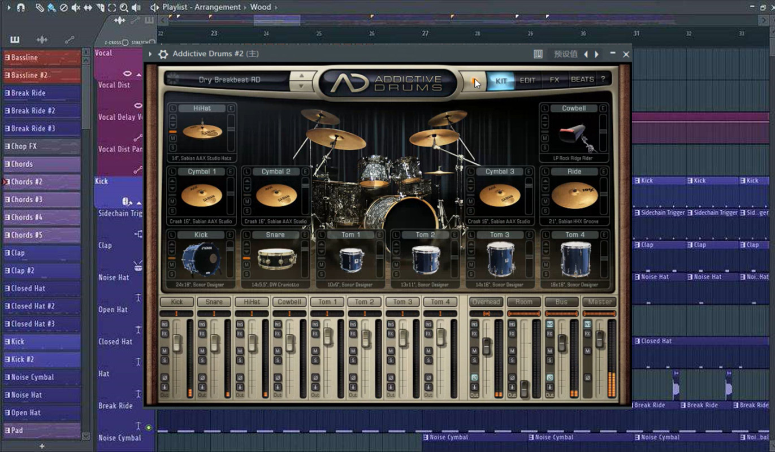Switch to the BEATS page
The image size is (775, 452).
[582, 80]
